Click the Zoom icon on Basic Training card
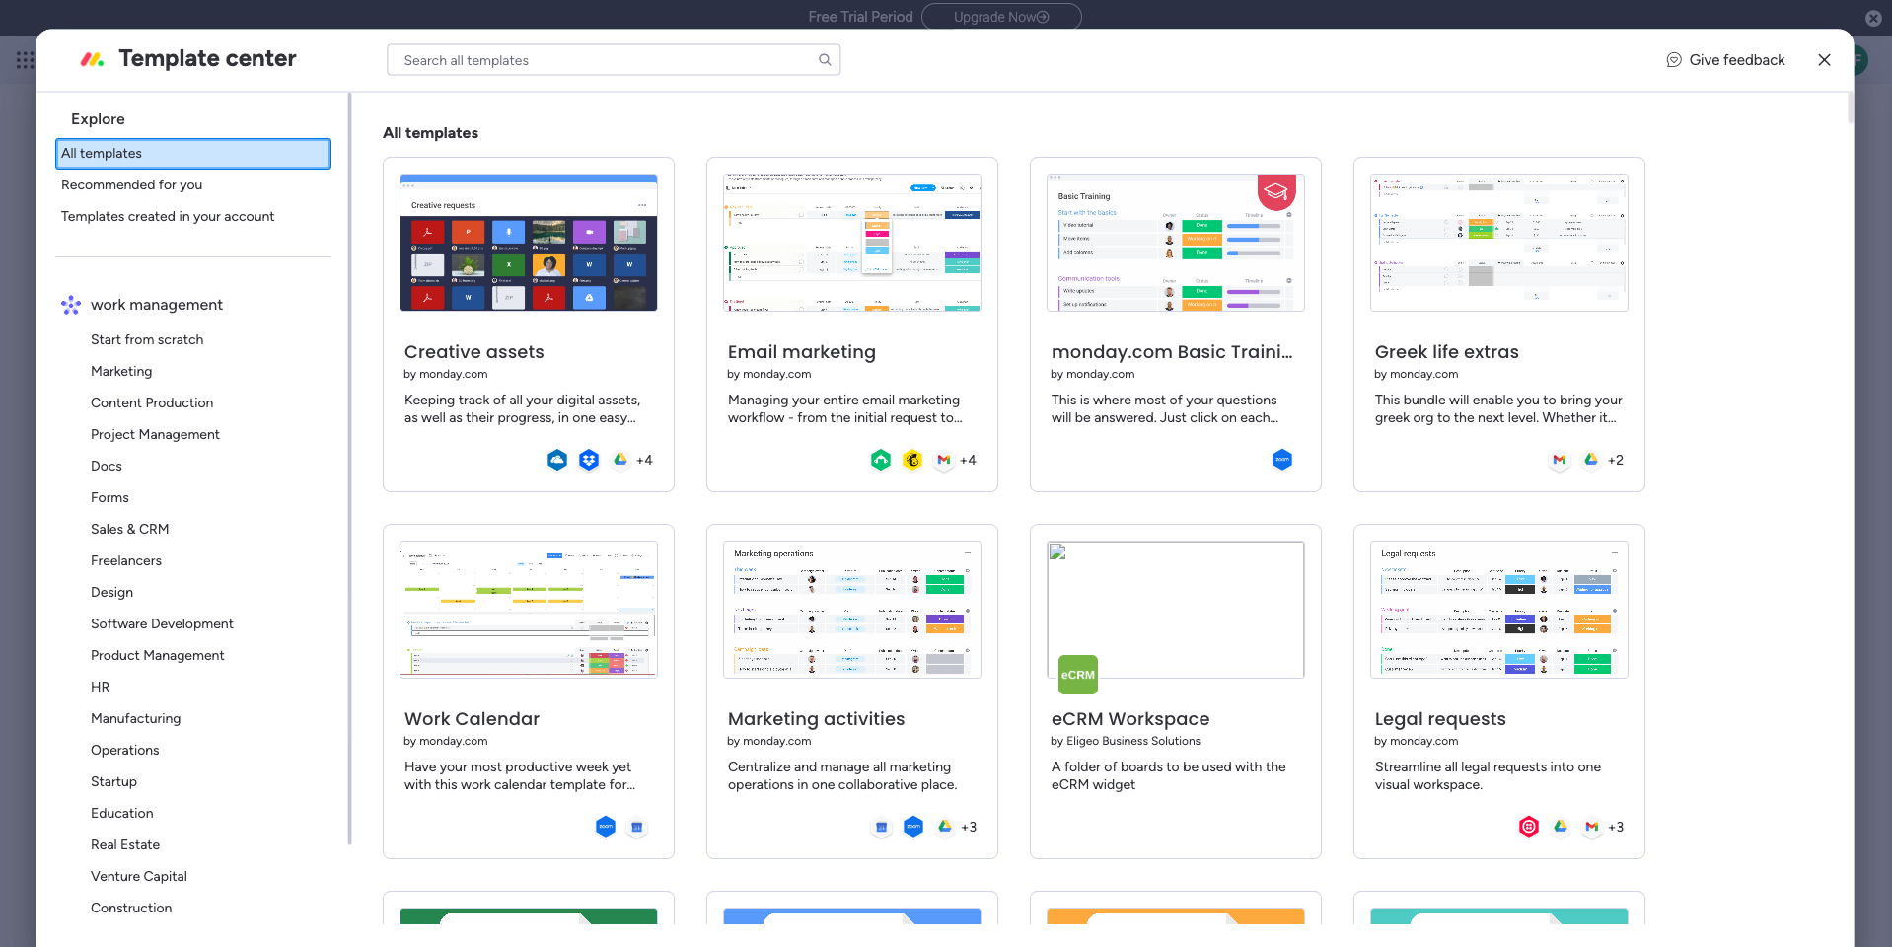 tap(1282, 460)
